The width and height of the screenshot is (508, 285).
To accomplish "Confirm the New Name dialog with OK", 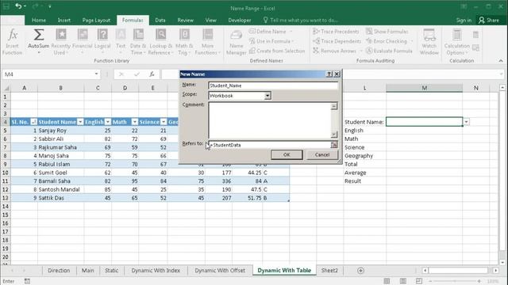I will click(287, 155).
